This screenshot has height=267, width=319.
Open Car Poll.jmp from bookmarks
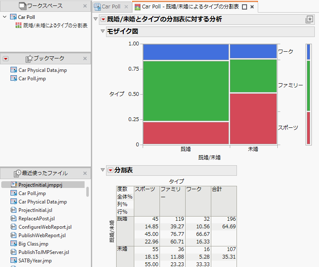32,79
